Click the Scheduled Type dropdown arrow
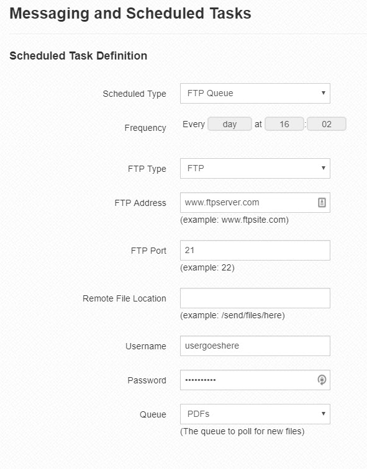 324,93
